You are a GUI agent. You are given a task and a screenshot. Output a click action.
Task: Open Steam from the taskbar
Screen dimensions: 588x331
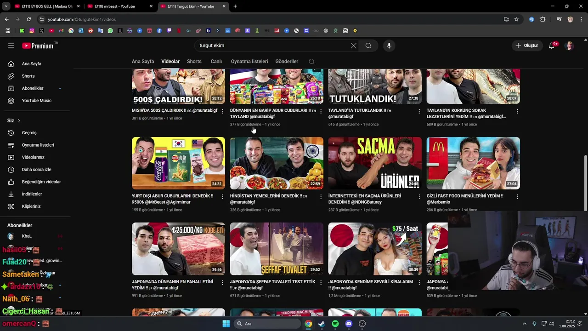pyautogui.click(x=322, y=324)
